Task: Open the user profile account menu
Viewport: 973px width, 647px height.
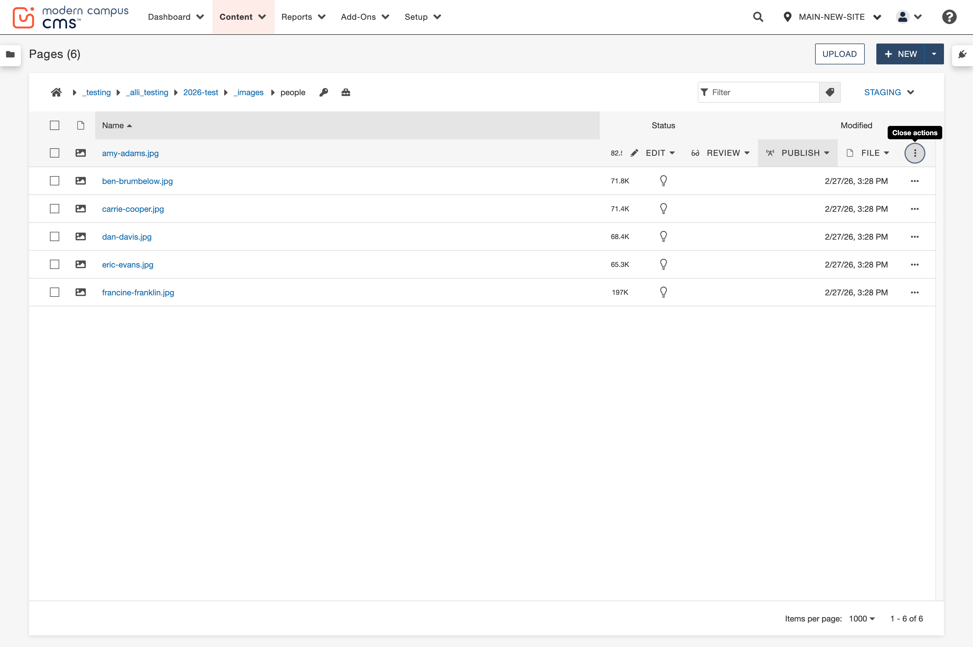Action: (909, 17)
